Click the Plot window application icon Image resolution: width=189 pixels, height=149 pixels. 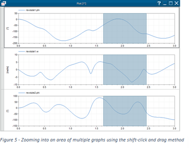coord(3,3)
